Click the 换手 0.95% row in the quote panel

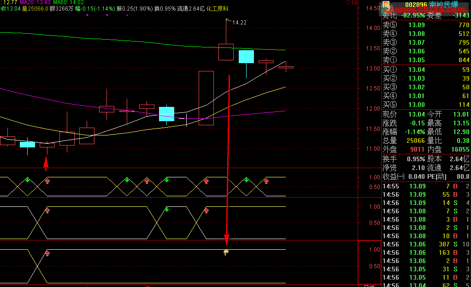click(403, 159)
